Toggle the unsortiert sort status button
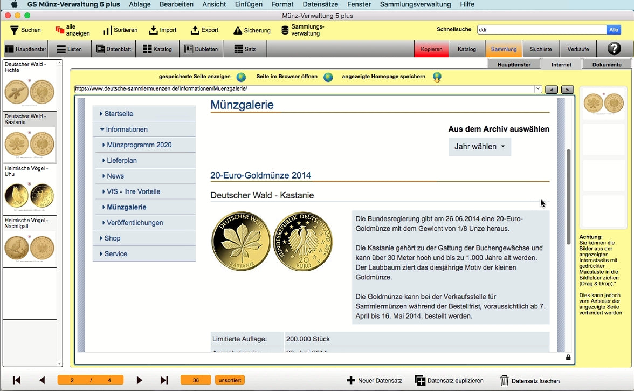The width and height of the screenshot is (634, 391). (229, 380)
